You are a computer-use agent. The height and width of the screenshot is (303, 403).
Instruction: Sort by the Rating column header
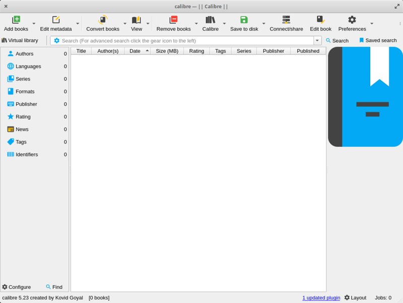click(196, 51)
